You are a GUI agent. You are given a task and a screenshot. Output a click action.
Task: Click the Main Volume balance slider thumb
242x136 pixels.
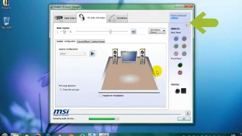pos(65,32)
